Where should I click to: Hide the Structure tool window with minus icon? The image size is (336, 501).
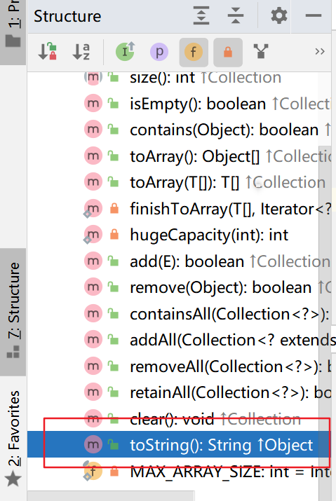(x=313, y=15)
